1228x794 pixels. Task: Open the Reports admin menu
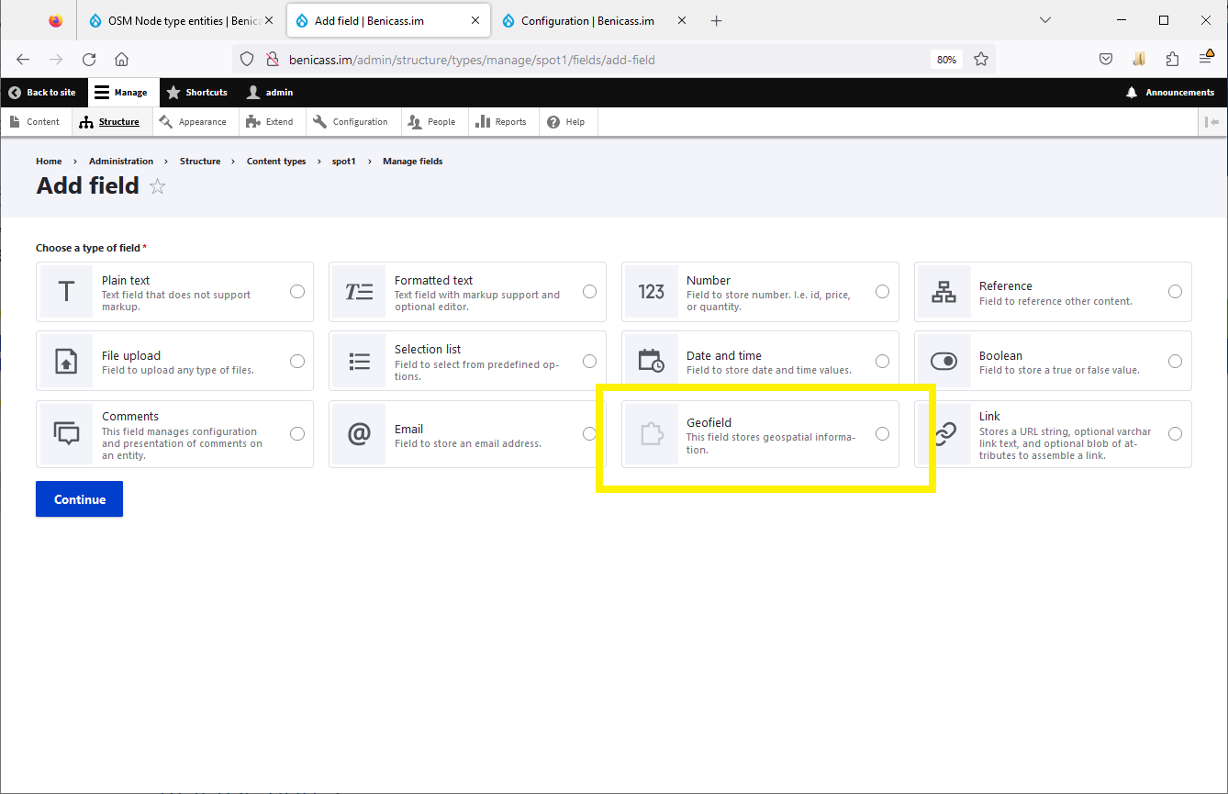503,122
